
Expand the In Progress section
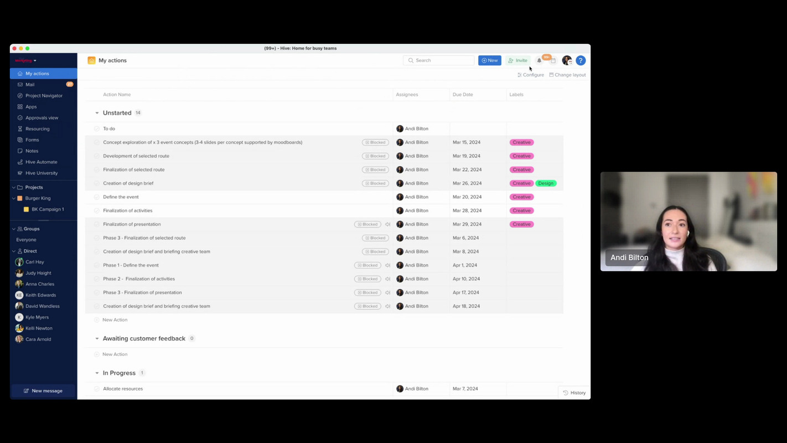pyautogui.click(x=97, y=373)
